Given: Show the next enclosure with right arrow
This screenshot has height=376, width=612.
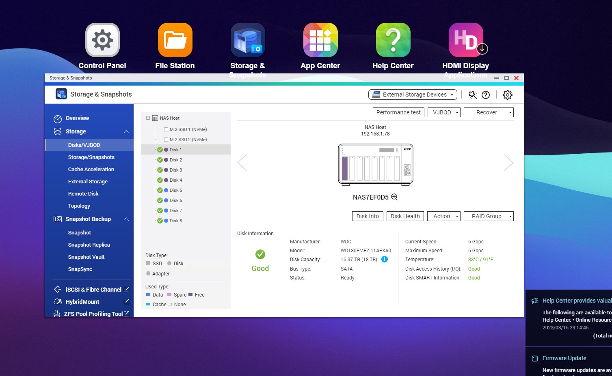Looking at the screenshot, I should (508, 163).
